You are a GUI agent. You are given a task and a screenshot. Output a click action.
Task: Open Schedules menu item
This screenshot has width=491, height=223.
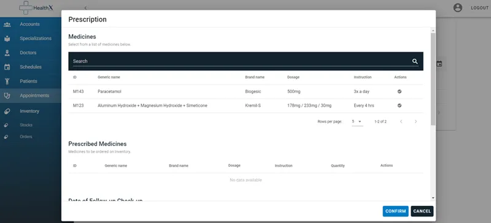pos(31,67)
